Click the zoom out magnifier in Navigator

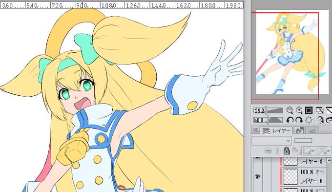290,110
